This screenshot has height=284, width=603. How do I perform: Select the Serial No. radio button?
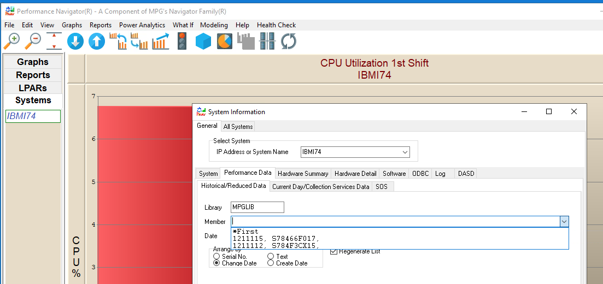pyautogui.click(x=216, y=256)
